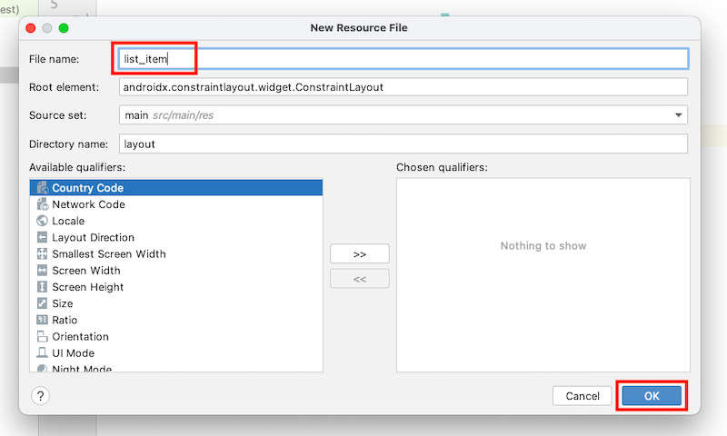The width and height of the screenshot is (727, 436).
Task: Select the Screen Width icon
Action: (42, 271)
